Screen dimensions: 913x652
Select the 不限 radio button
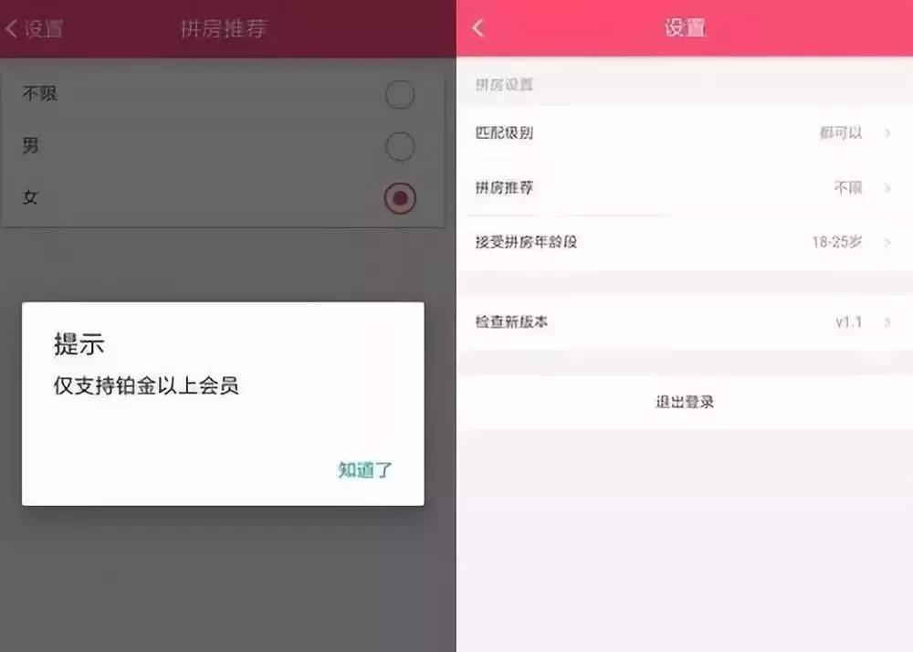[x=400, y=94]
